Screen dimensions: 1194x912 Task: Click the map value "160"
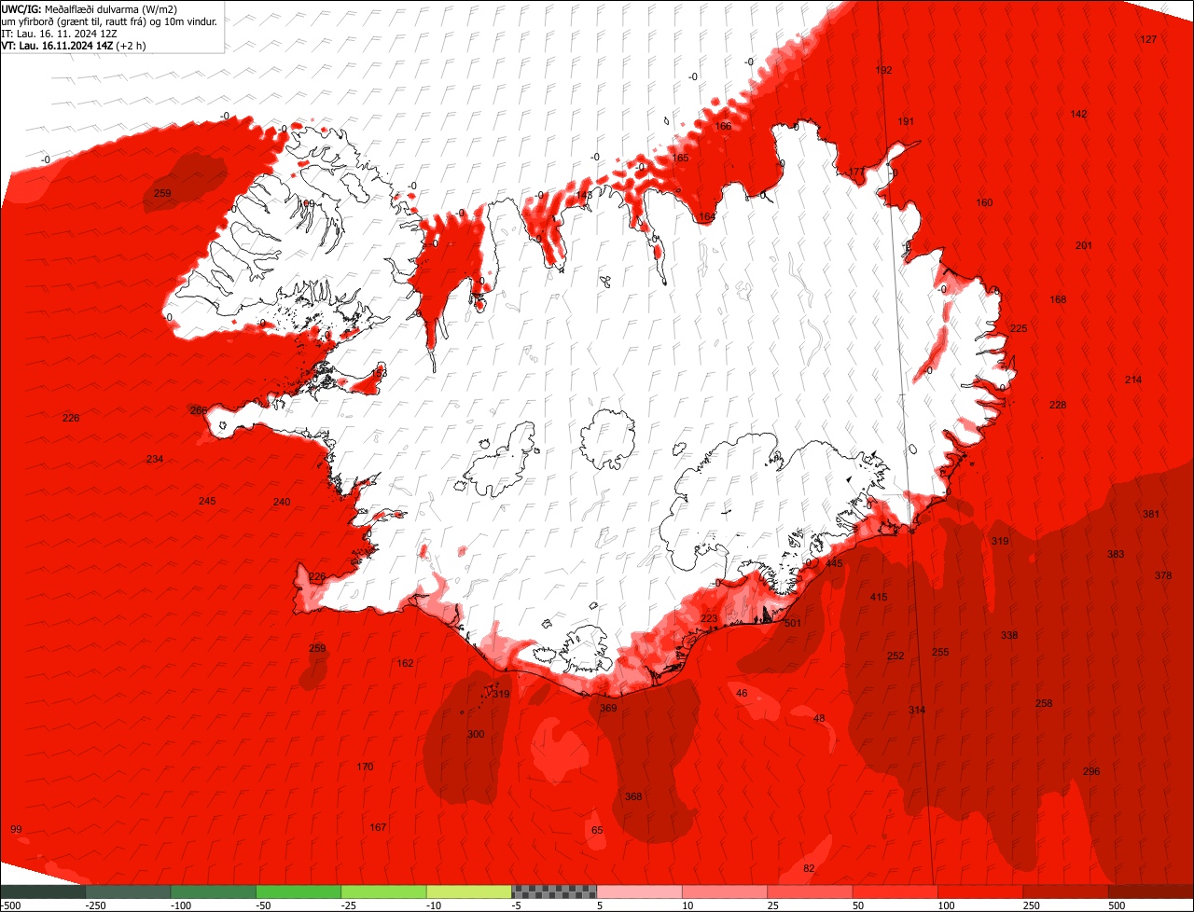tap(984, 202)
